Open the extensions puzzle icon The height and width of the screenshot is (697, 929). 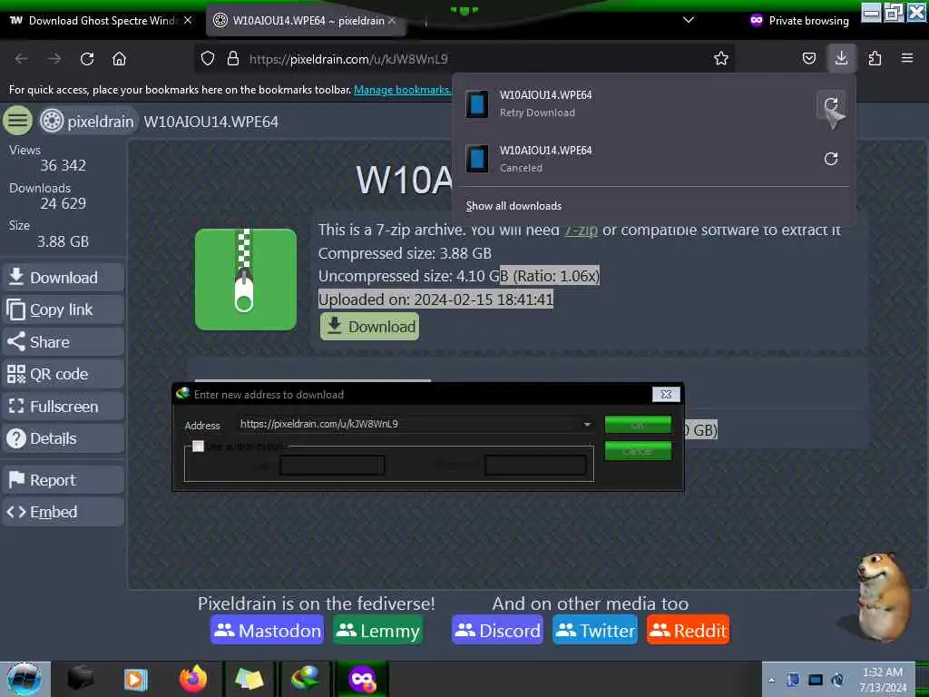tap(875, 58)
